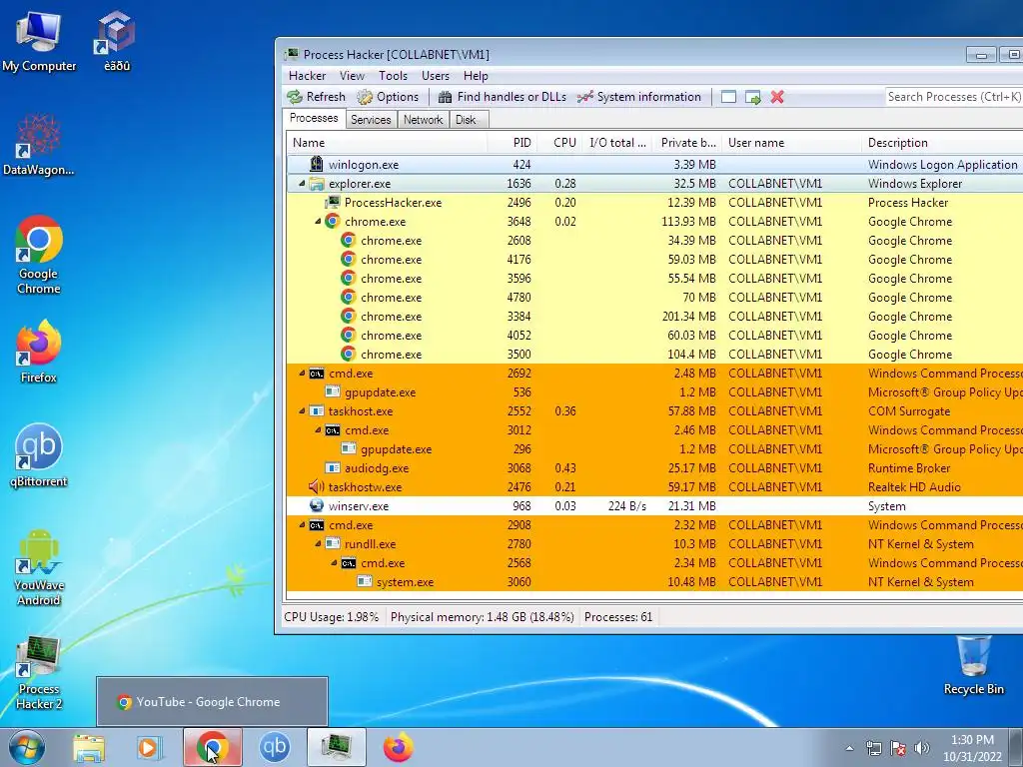Open YouWave Android desktop shortcut
The height and width of the screenshot is (767, 1023).
[39, 566]
